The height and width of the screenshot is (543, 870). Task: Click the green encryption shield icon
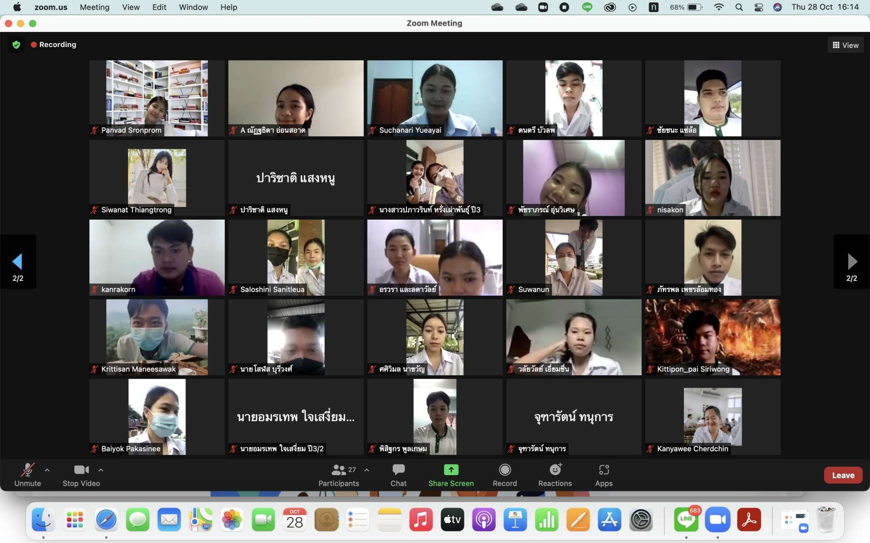pyautogui.click(x=16, y=45)
